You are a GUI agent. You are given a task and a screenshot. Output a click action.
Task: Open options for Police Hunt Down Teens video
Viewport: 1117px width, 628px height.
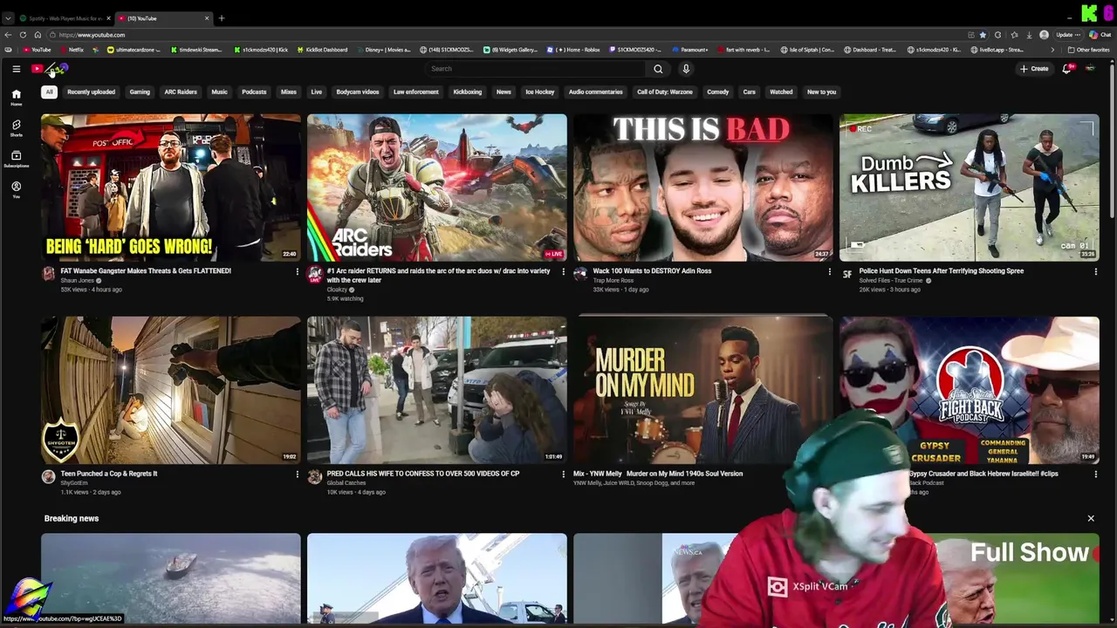click(x=1095, y=271)
